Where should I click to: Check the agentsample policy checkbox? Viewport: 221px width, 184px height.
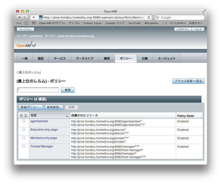point(24,121)
